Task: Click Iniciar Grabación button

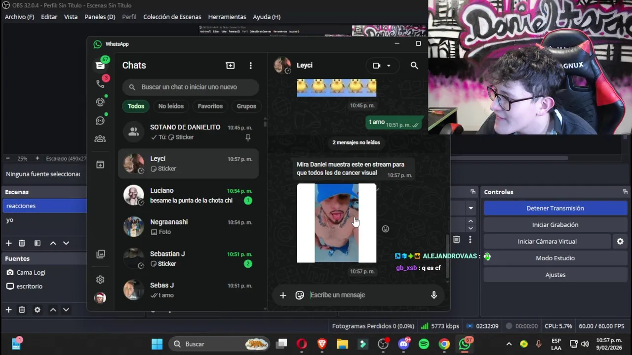Action: click(x=555, y=225)
